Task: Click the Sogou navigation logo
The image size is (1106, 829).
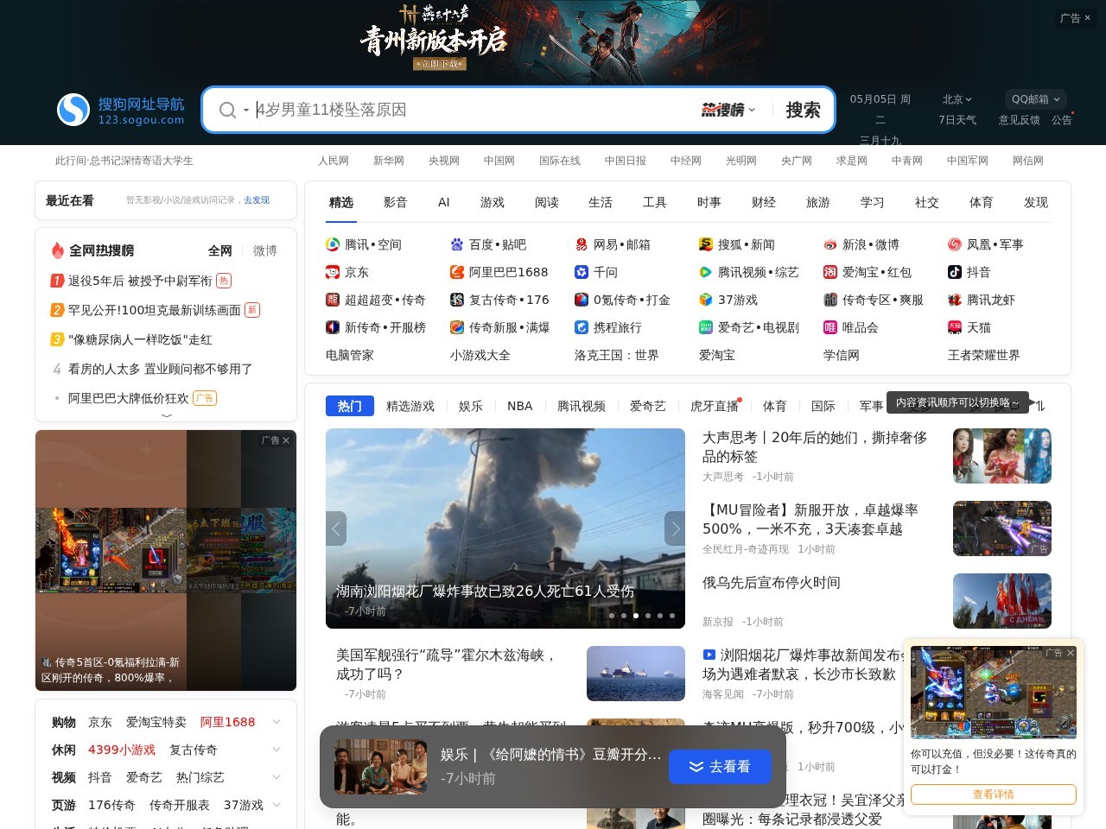Action: point(121,110)
